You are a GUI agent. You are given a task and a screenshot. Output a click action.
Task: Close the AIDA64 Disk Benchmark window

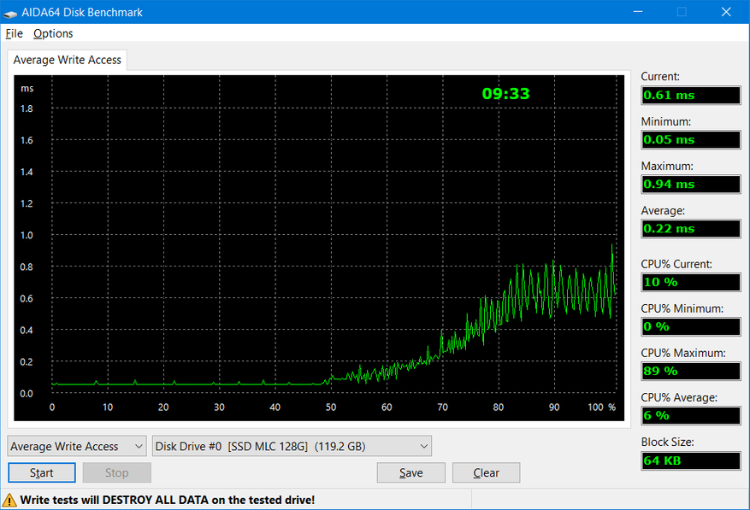click(726, 12)
